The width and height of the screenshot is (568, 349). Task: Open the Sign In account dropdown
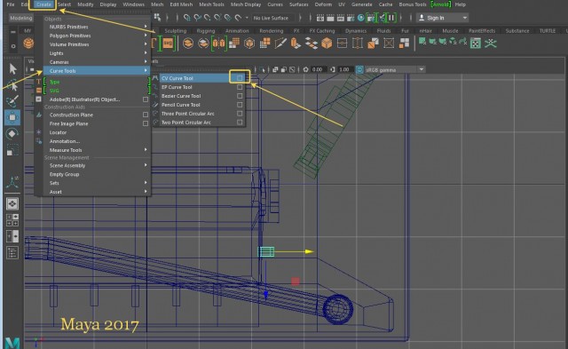pos(442,18)
